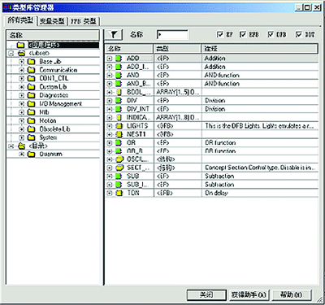Click the CONT_CTL folder icon
325x305 pixels.
(x=32, y=79)
